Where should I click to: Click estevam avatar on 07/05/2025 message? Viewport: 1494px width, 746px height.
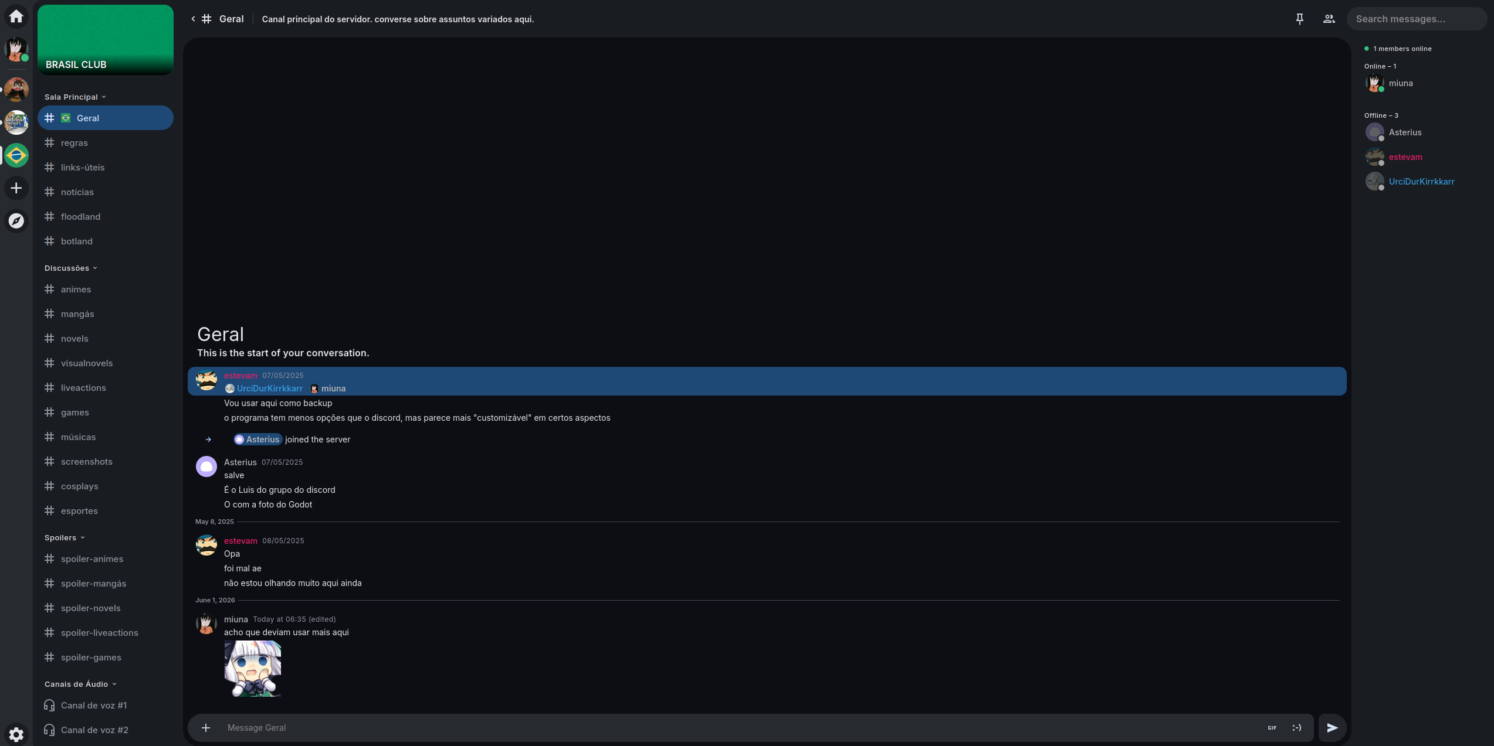tap(206, 380)
